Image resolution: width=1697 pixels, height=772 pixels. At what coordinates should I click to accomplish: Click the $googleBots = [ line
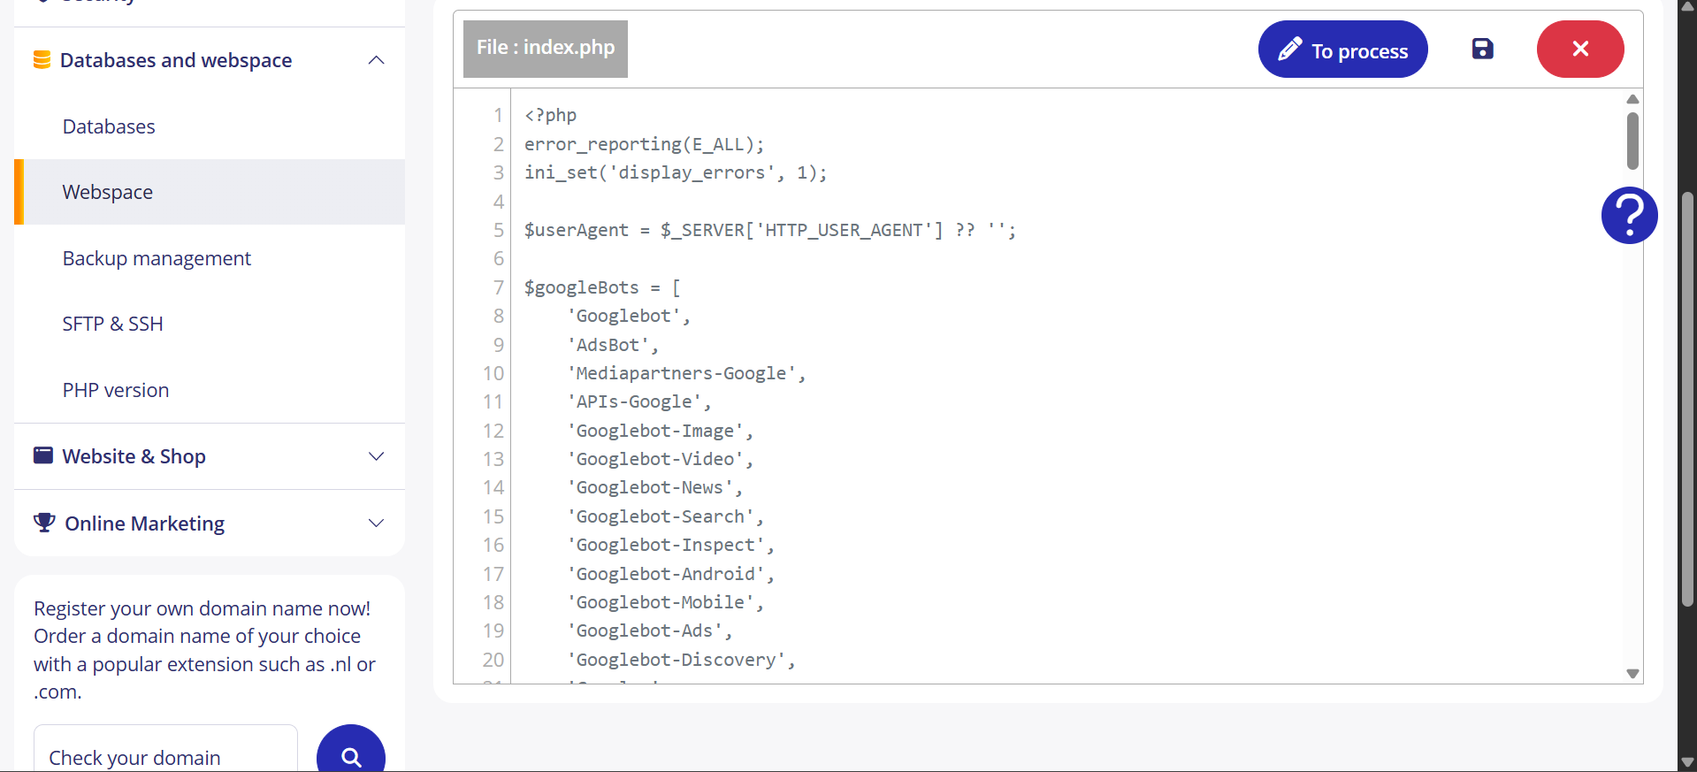tap(602, 287)
